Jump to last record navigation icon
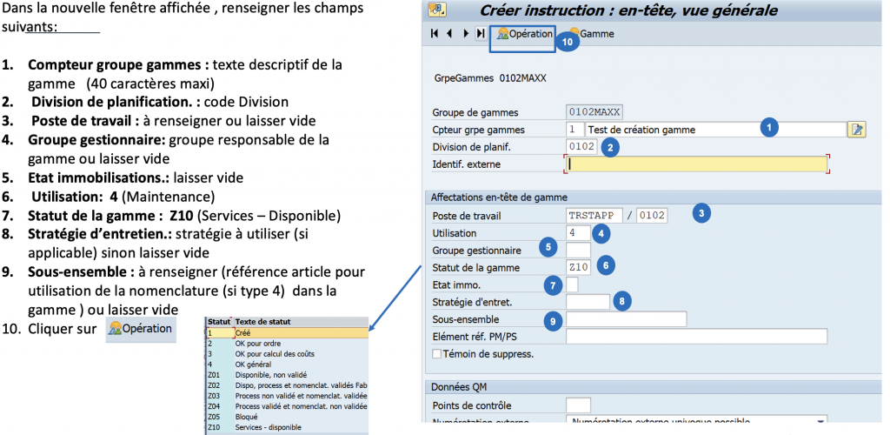 (481, 34)
